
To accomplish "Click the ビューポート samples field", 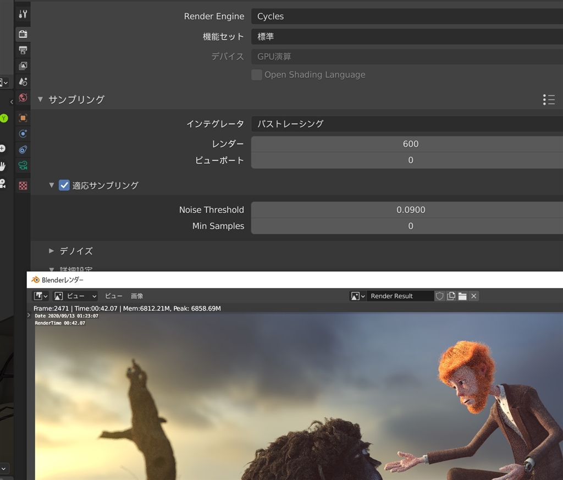I will tap(407, 160).
